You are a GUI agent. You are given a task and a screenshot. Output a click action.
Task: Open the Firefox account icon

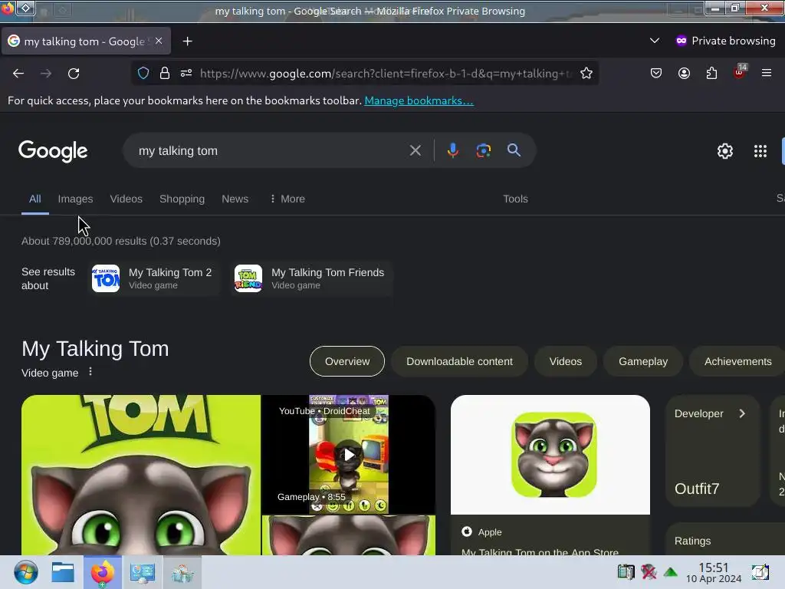point(684,74)
